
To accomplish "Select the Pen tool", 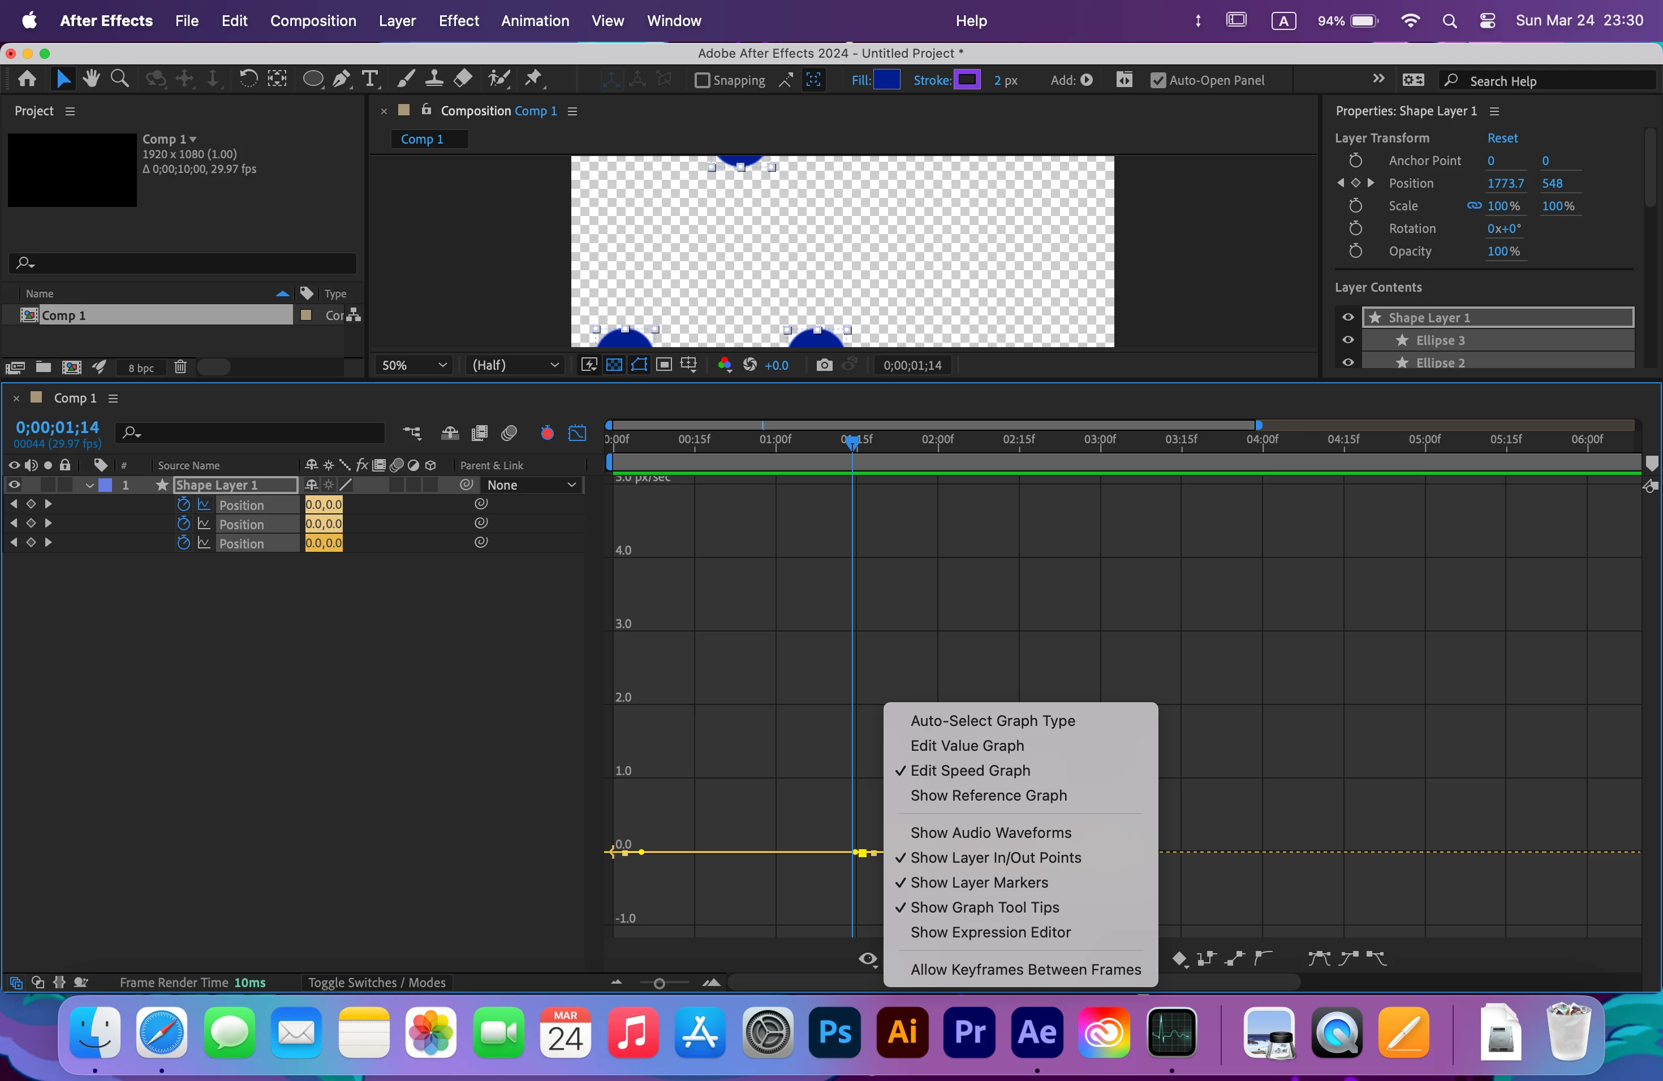I will [x=342, y=79].
